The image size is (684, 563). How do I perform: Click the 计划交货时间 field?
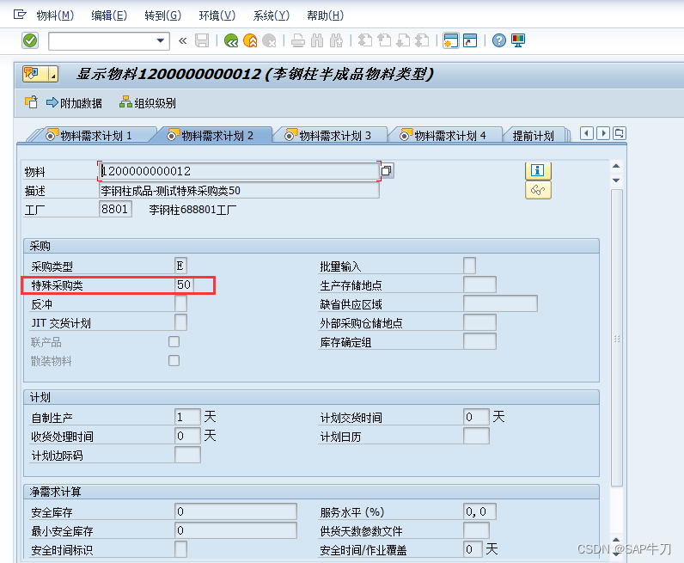tap(476, 417)
